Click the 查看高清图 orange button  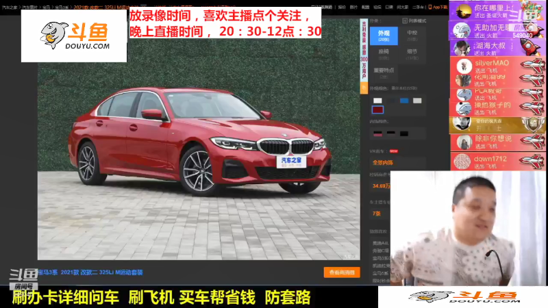342,272
